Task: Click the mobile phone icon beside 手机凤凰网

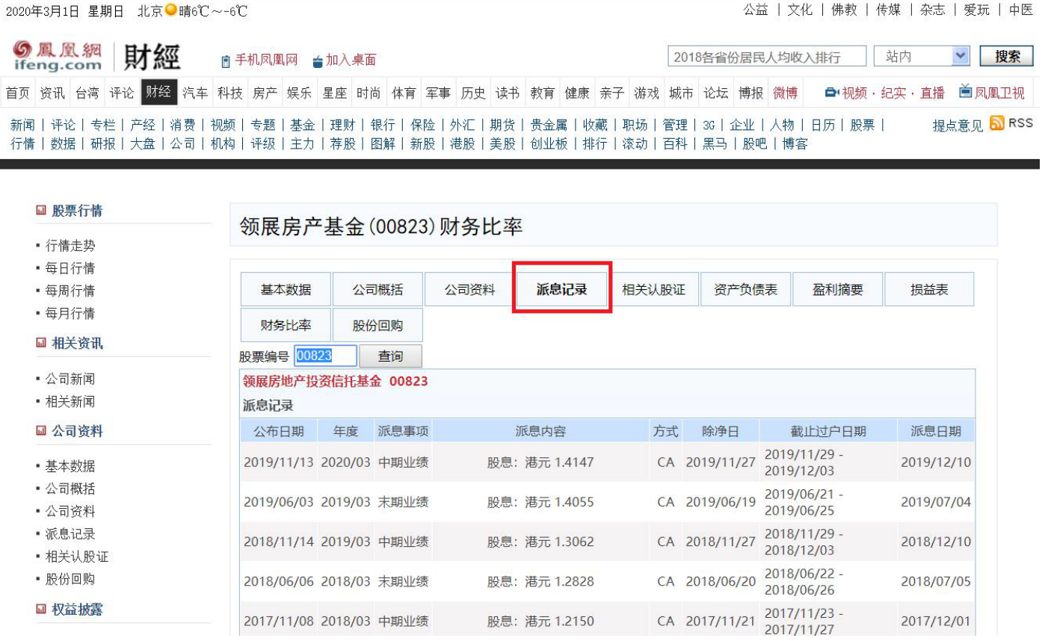Action: coord(225,61)
